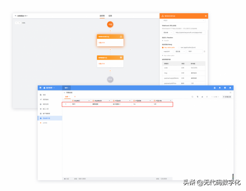Image resolution: width=246 pixels, height=191 pixels.
Task: Select the key-value pairs radio option
Action: tap(163, 47)
